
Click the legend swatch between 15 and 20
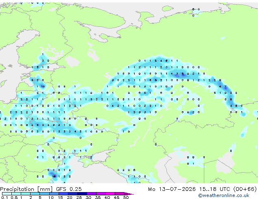(x=63, y=194)
